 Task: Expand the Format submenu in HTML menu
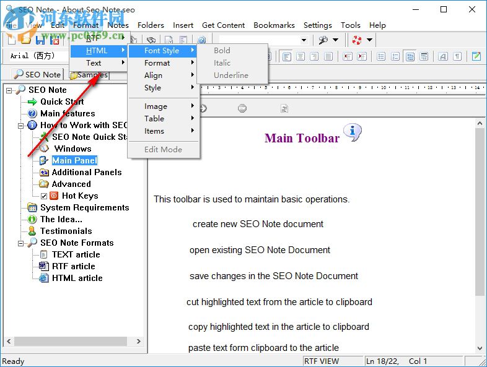tap(164, 63)
